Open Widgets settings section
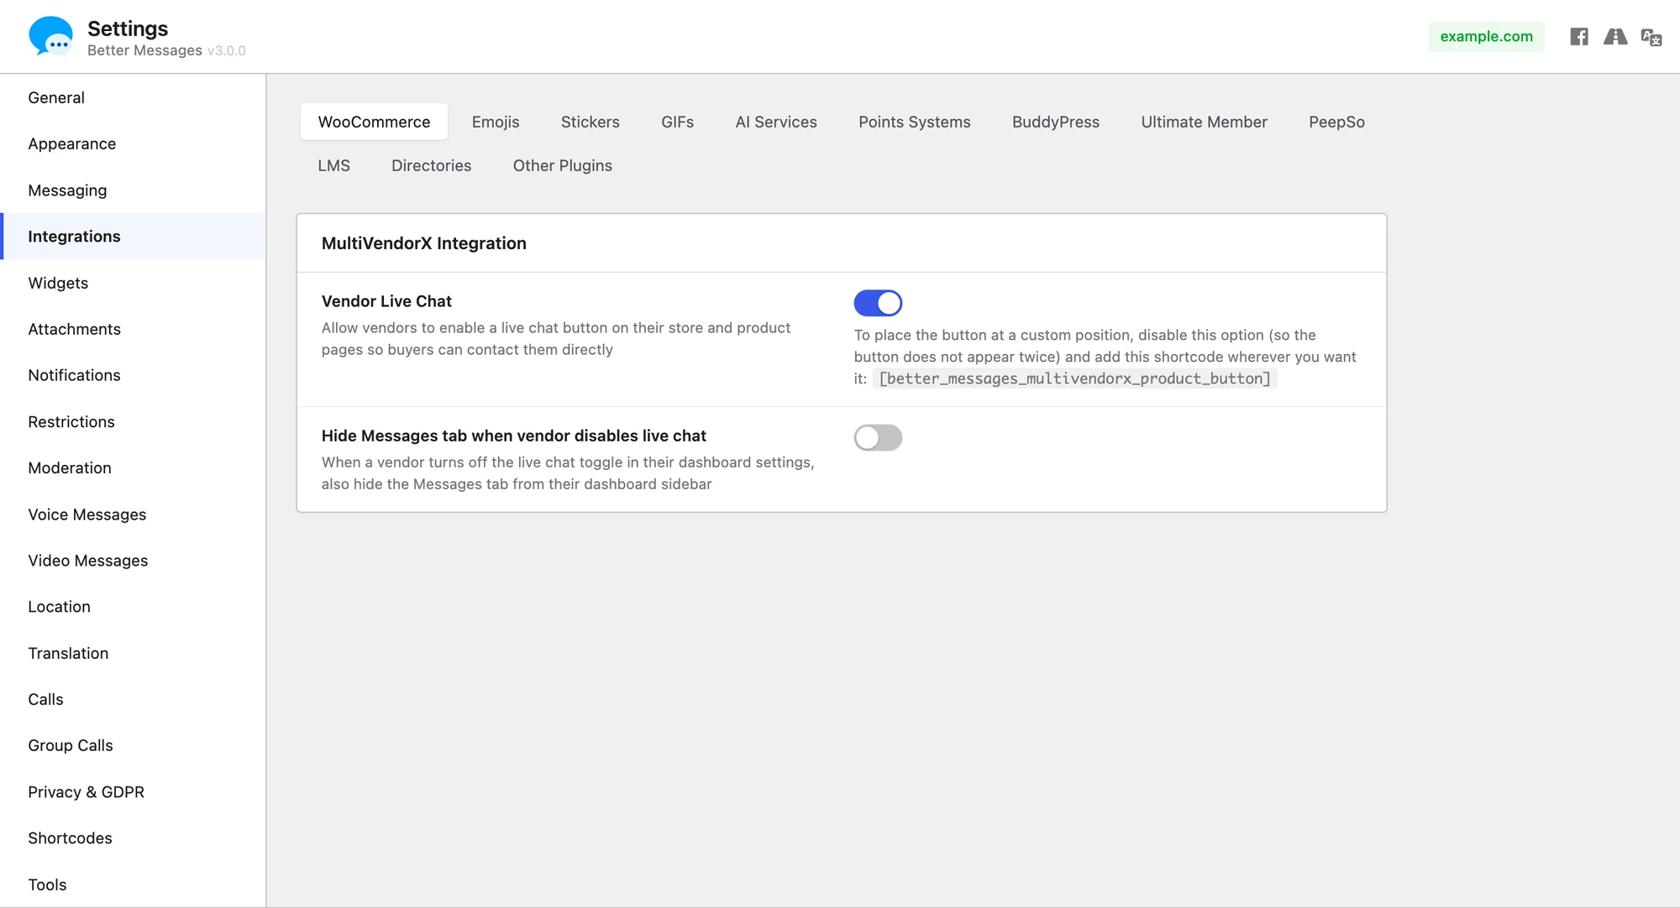The height and width of the screenshot is (908, 1680). [133, 283]
